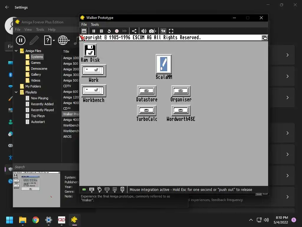Open the floppy drive options in status bar
The width and height of the screenshot is (302, 227).
coord(115,189)
